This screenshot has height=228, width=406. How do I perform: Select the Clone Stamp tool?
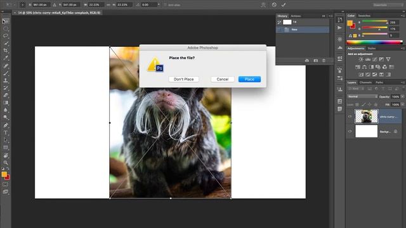pyautogui.click(x=6, y=80)
